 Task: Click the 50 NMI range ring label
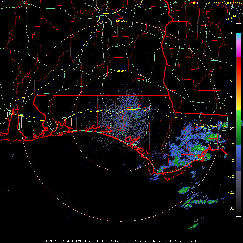click(121, 71)
